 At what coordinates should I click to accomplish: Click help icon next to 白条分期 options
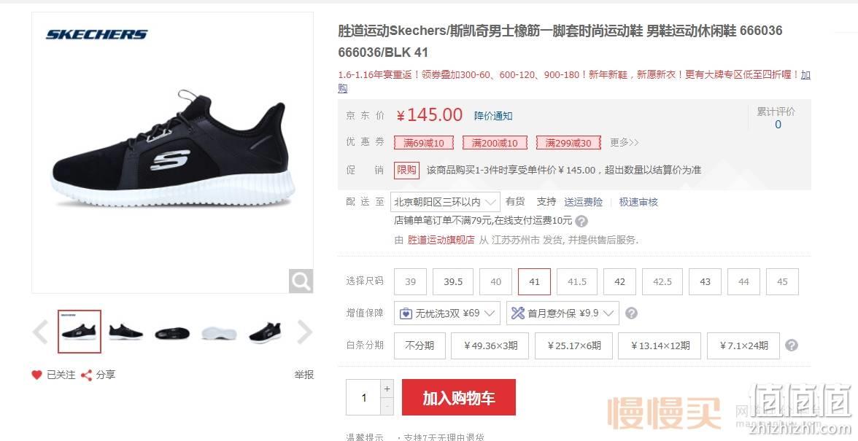[x=791, y=346]
